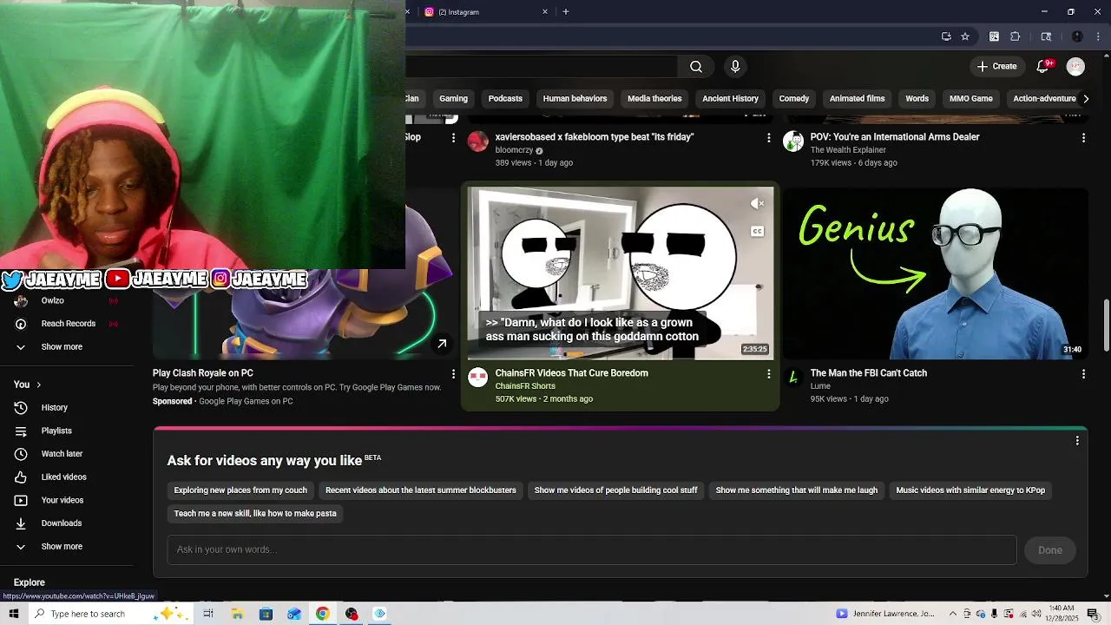This screenshot has width=1111, height=625.
Task: Open options for International Arms Dealer video
Action: pyautogui.click(x=1083, y=138)
